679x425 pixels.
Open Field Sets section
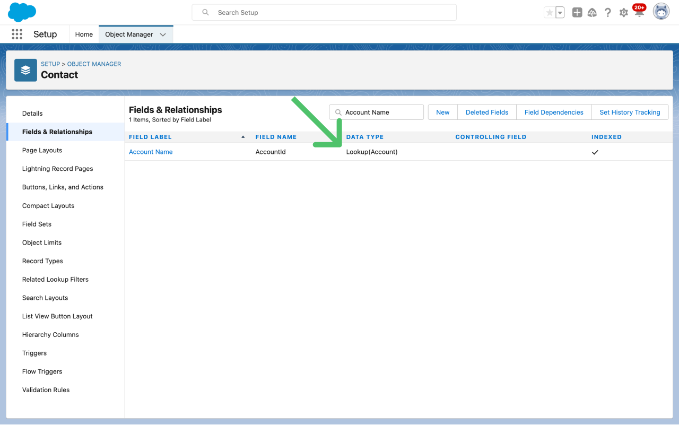37,224
